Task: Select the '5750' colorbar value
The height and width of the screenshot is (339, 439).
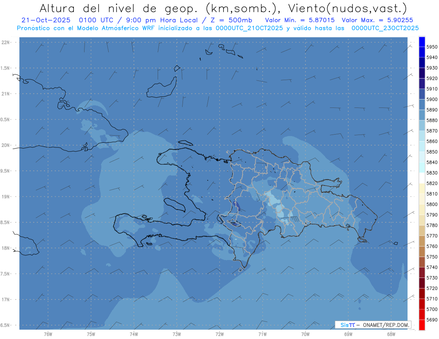Action: tap(432, 257)
